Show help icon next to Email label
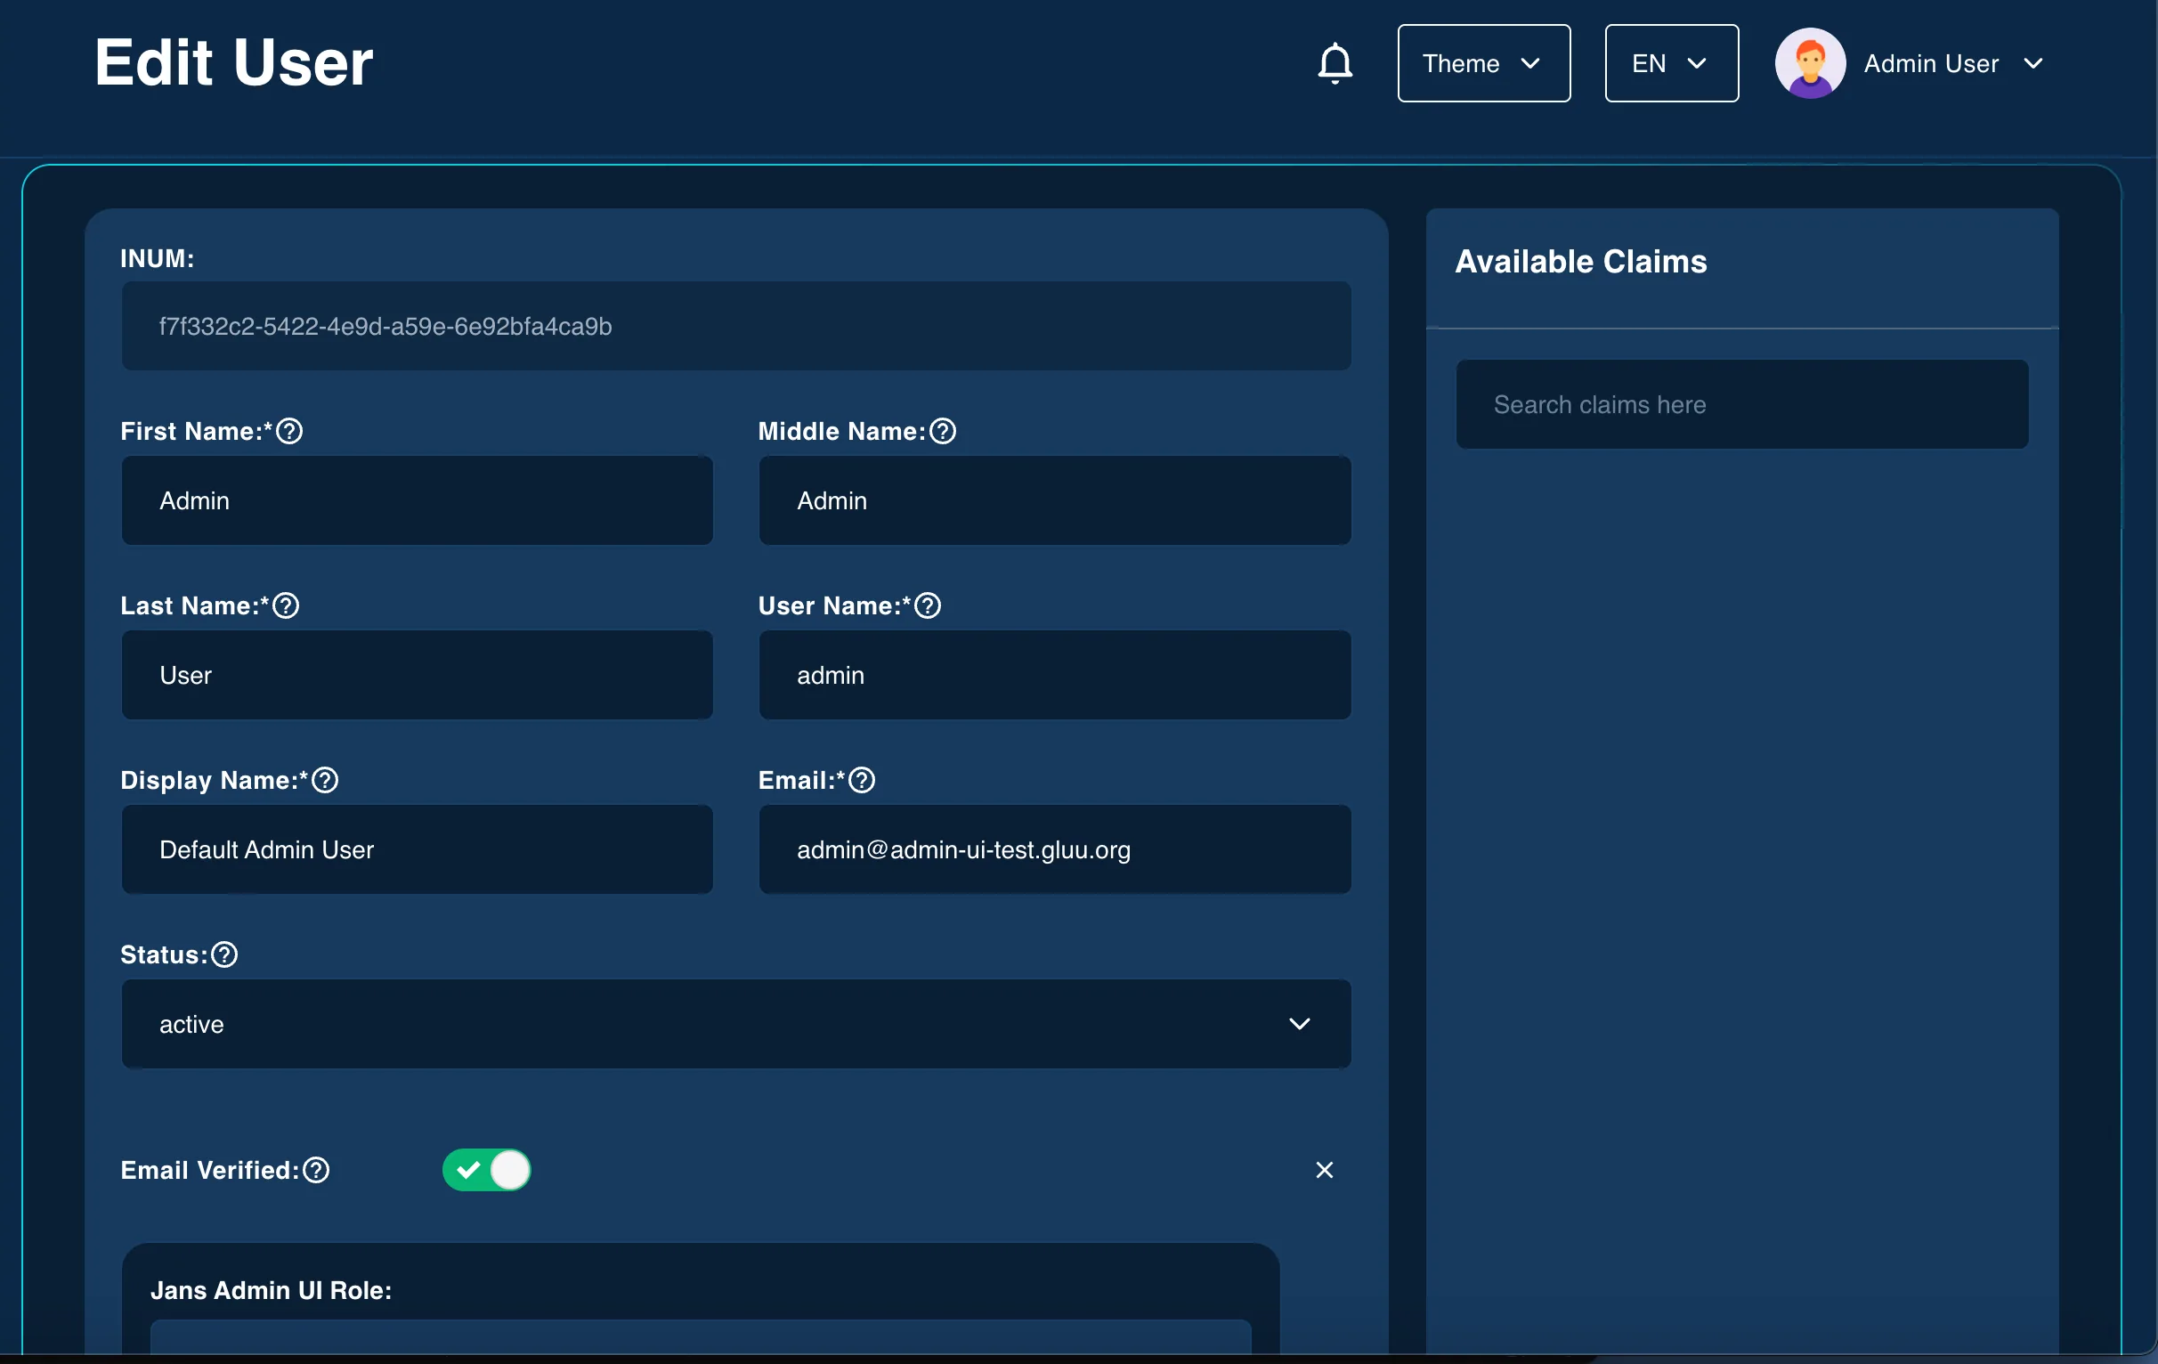This screenshot has width=2158, height=1364. click(862, 781)
